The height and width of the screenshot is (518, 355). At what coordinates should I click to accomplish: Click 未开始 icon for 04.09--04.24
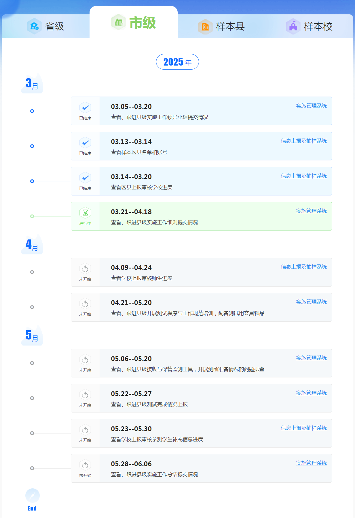[85, 269]
